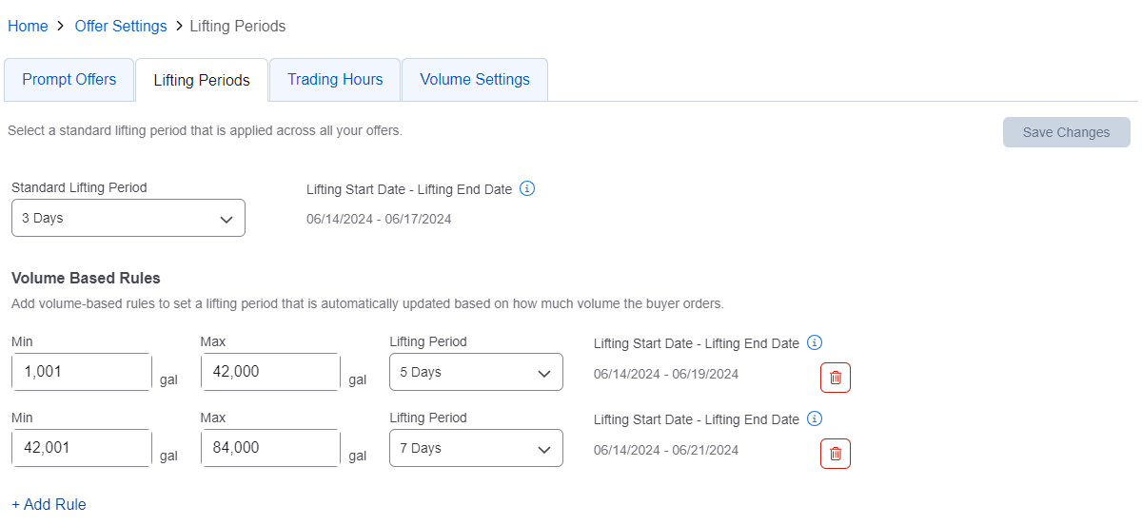This screenshot has height=525, width=1142.
Task: Click info icon for 7 Days rule dates
Action: 815,418
